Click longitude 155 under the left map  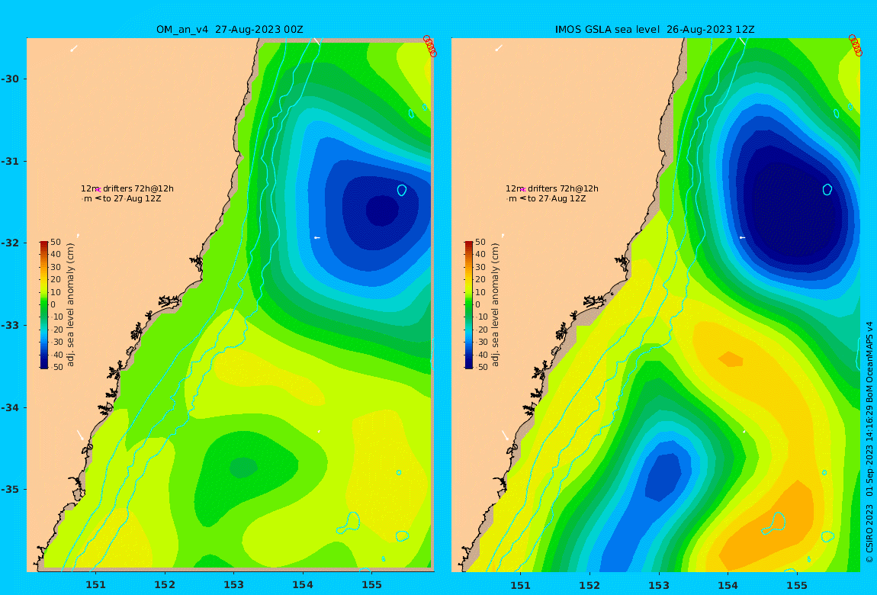pyautogui.click(x=371, y=585)
